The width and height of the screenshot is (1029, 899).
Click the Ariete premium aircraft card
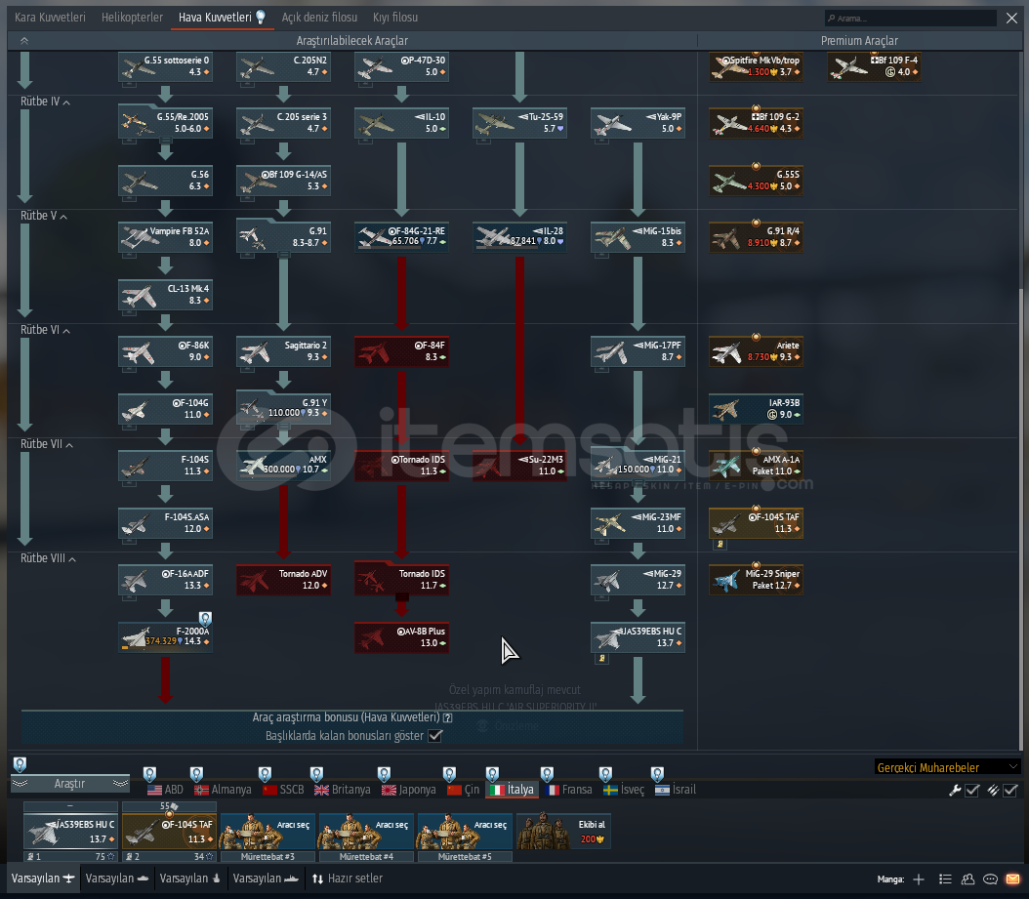coord(756,351)
